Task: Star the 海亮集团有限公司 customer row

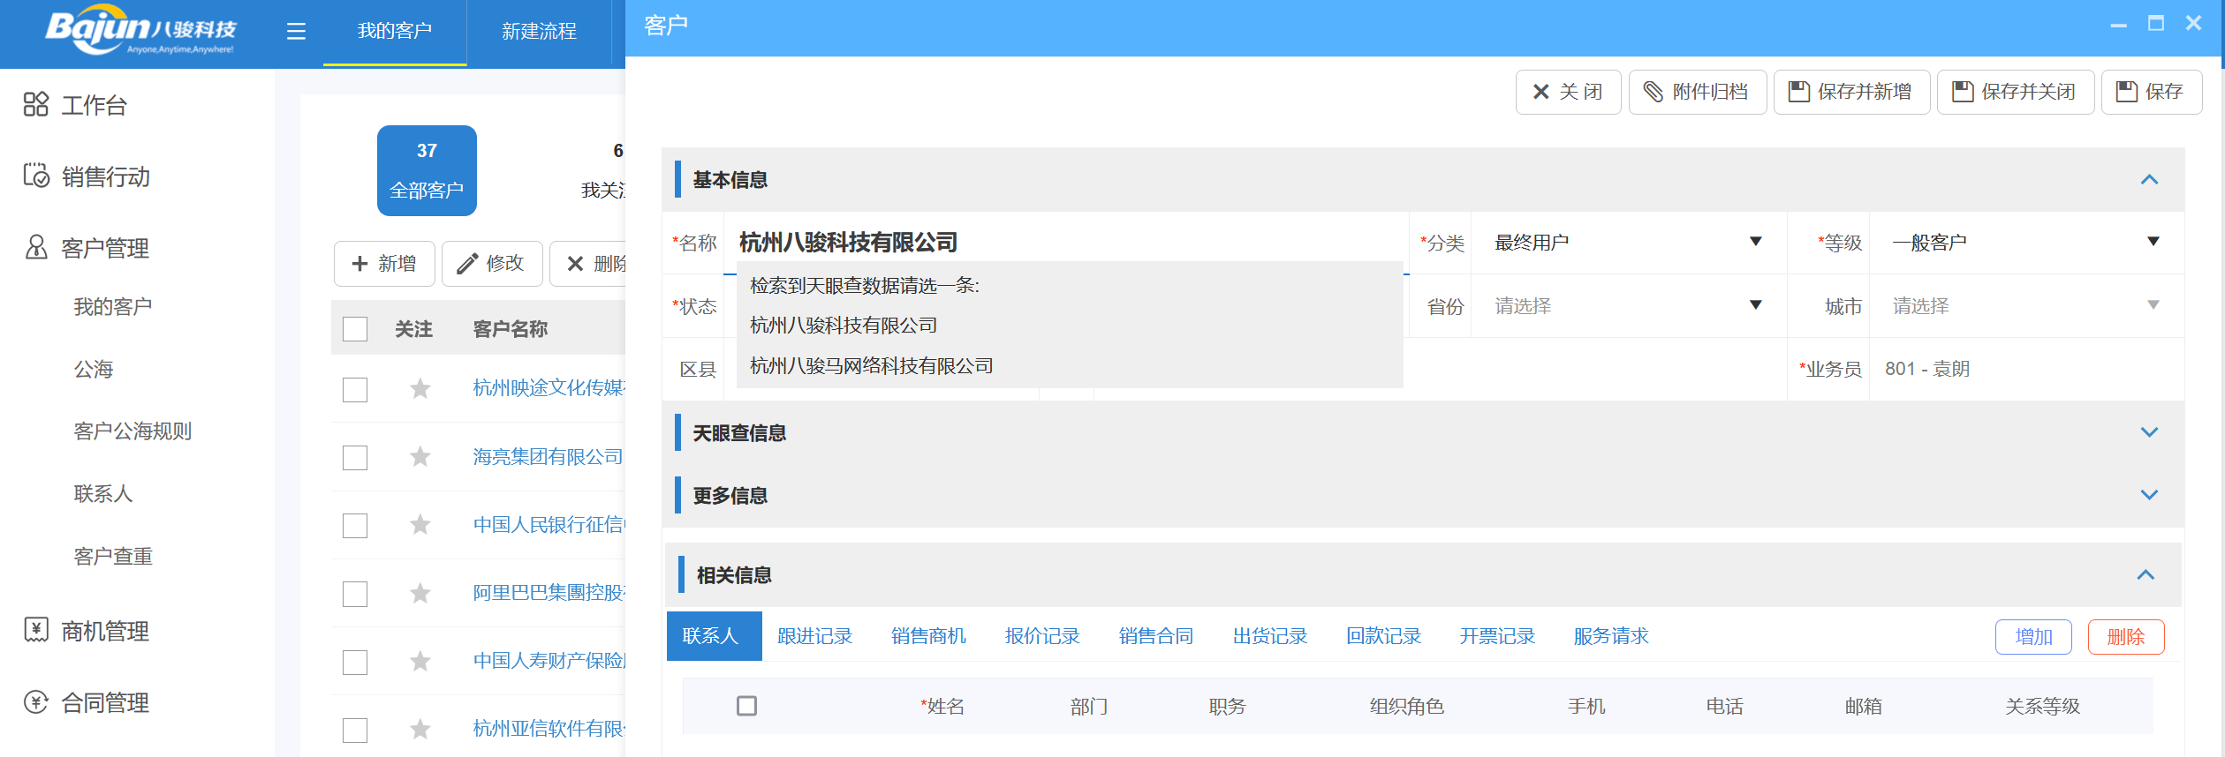Action: [x=420, y=456]
